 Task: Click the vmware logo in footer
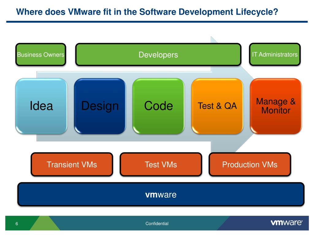287,223
